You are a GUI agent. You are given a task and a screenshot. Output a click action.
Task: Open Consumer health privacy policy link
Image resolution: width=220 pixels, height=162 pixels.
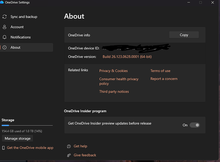click(119, 81)
